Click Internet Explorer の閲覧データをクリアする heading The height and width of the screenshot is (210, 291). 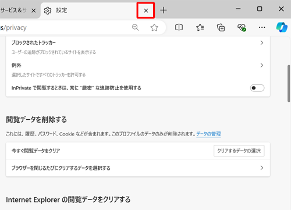[x=68, y=200]
